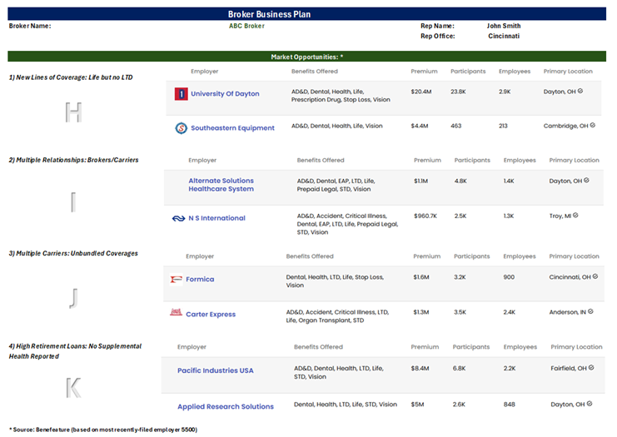This screenshot has width=617, height=437.
Task: Click the $20.4M premium cell
Action: pyautogui.click(x=421, y=92)
